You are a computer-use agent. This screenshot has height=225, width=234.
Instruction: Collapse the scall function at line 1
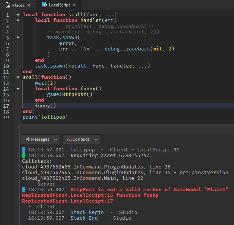[18, 14]
